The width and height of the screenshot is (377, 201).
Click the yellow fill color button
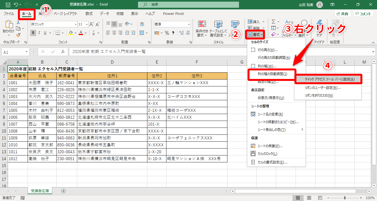tap(71, 33)
